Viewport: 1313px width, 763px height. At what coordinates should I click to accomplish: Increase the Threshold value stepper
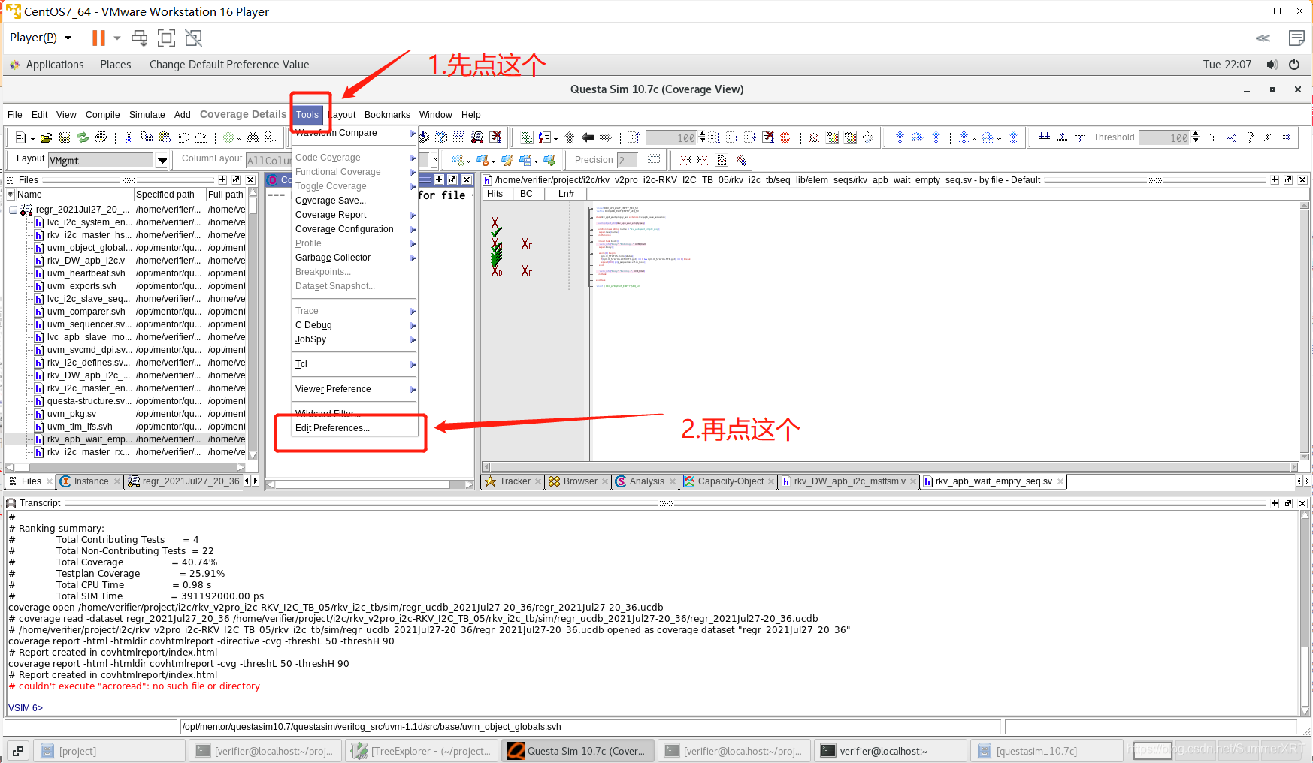point(1196,134)
